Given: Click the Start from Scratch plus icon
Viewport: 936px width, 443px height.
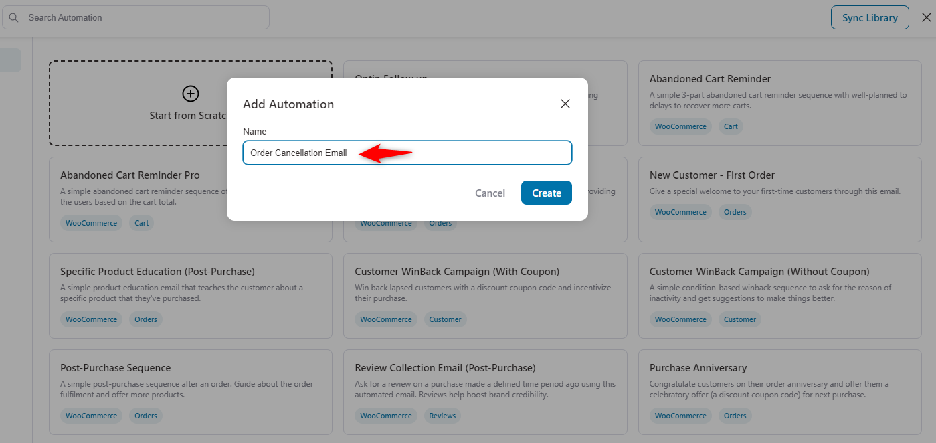Looking at the screenshot, I should [191, 93].
